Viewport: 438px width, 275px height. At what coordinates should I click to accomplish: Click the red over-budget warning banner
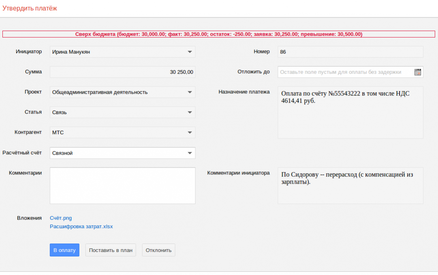pos(219,34)
